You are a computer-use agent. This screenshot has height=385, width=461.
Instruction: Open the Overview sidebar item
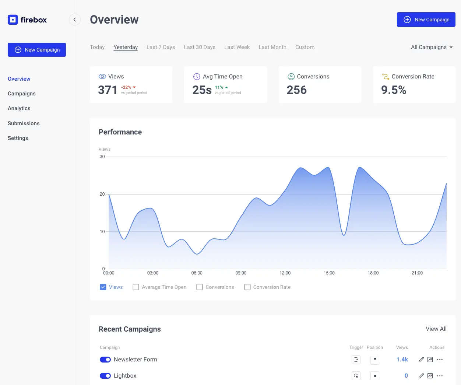19,79
